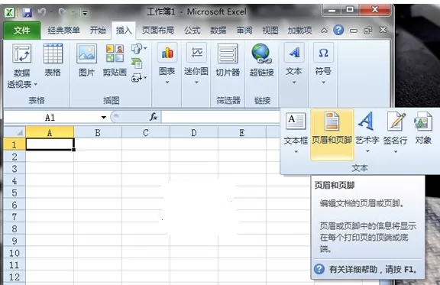Save the workbook with the floppy disk icon
Image resolution: width=440 pixels, height=285 pixels.
tap(27, 12)
